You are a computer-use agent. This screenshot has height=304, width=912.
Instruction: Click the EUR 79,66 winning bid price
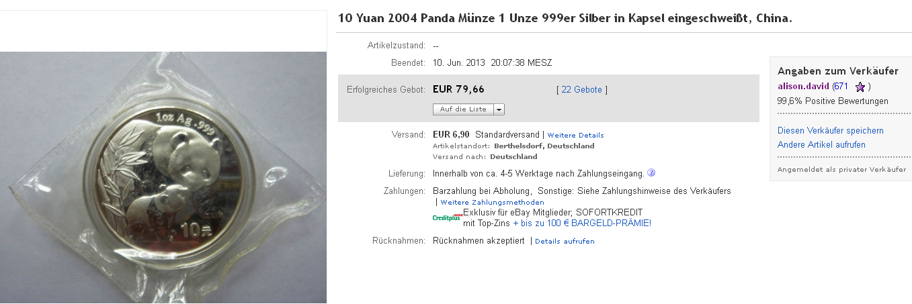pos(458,89)
